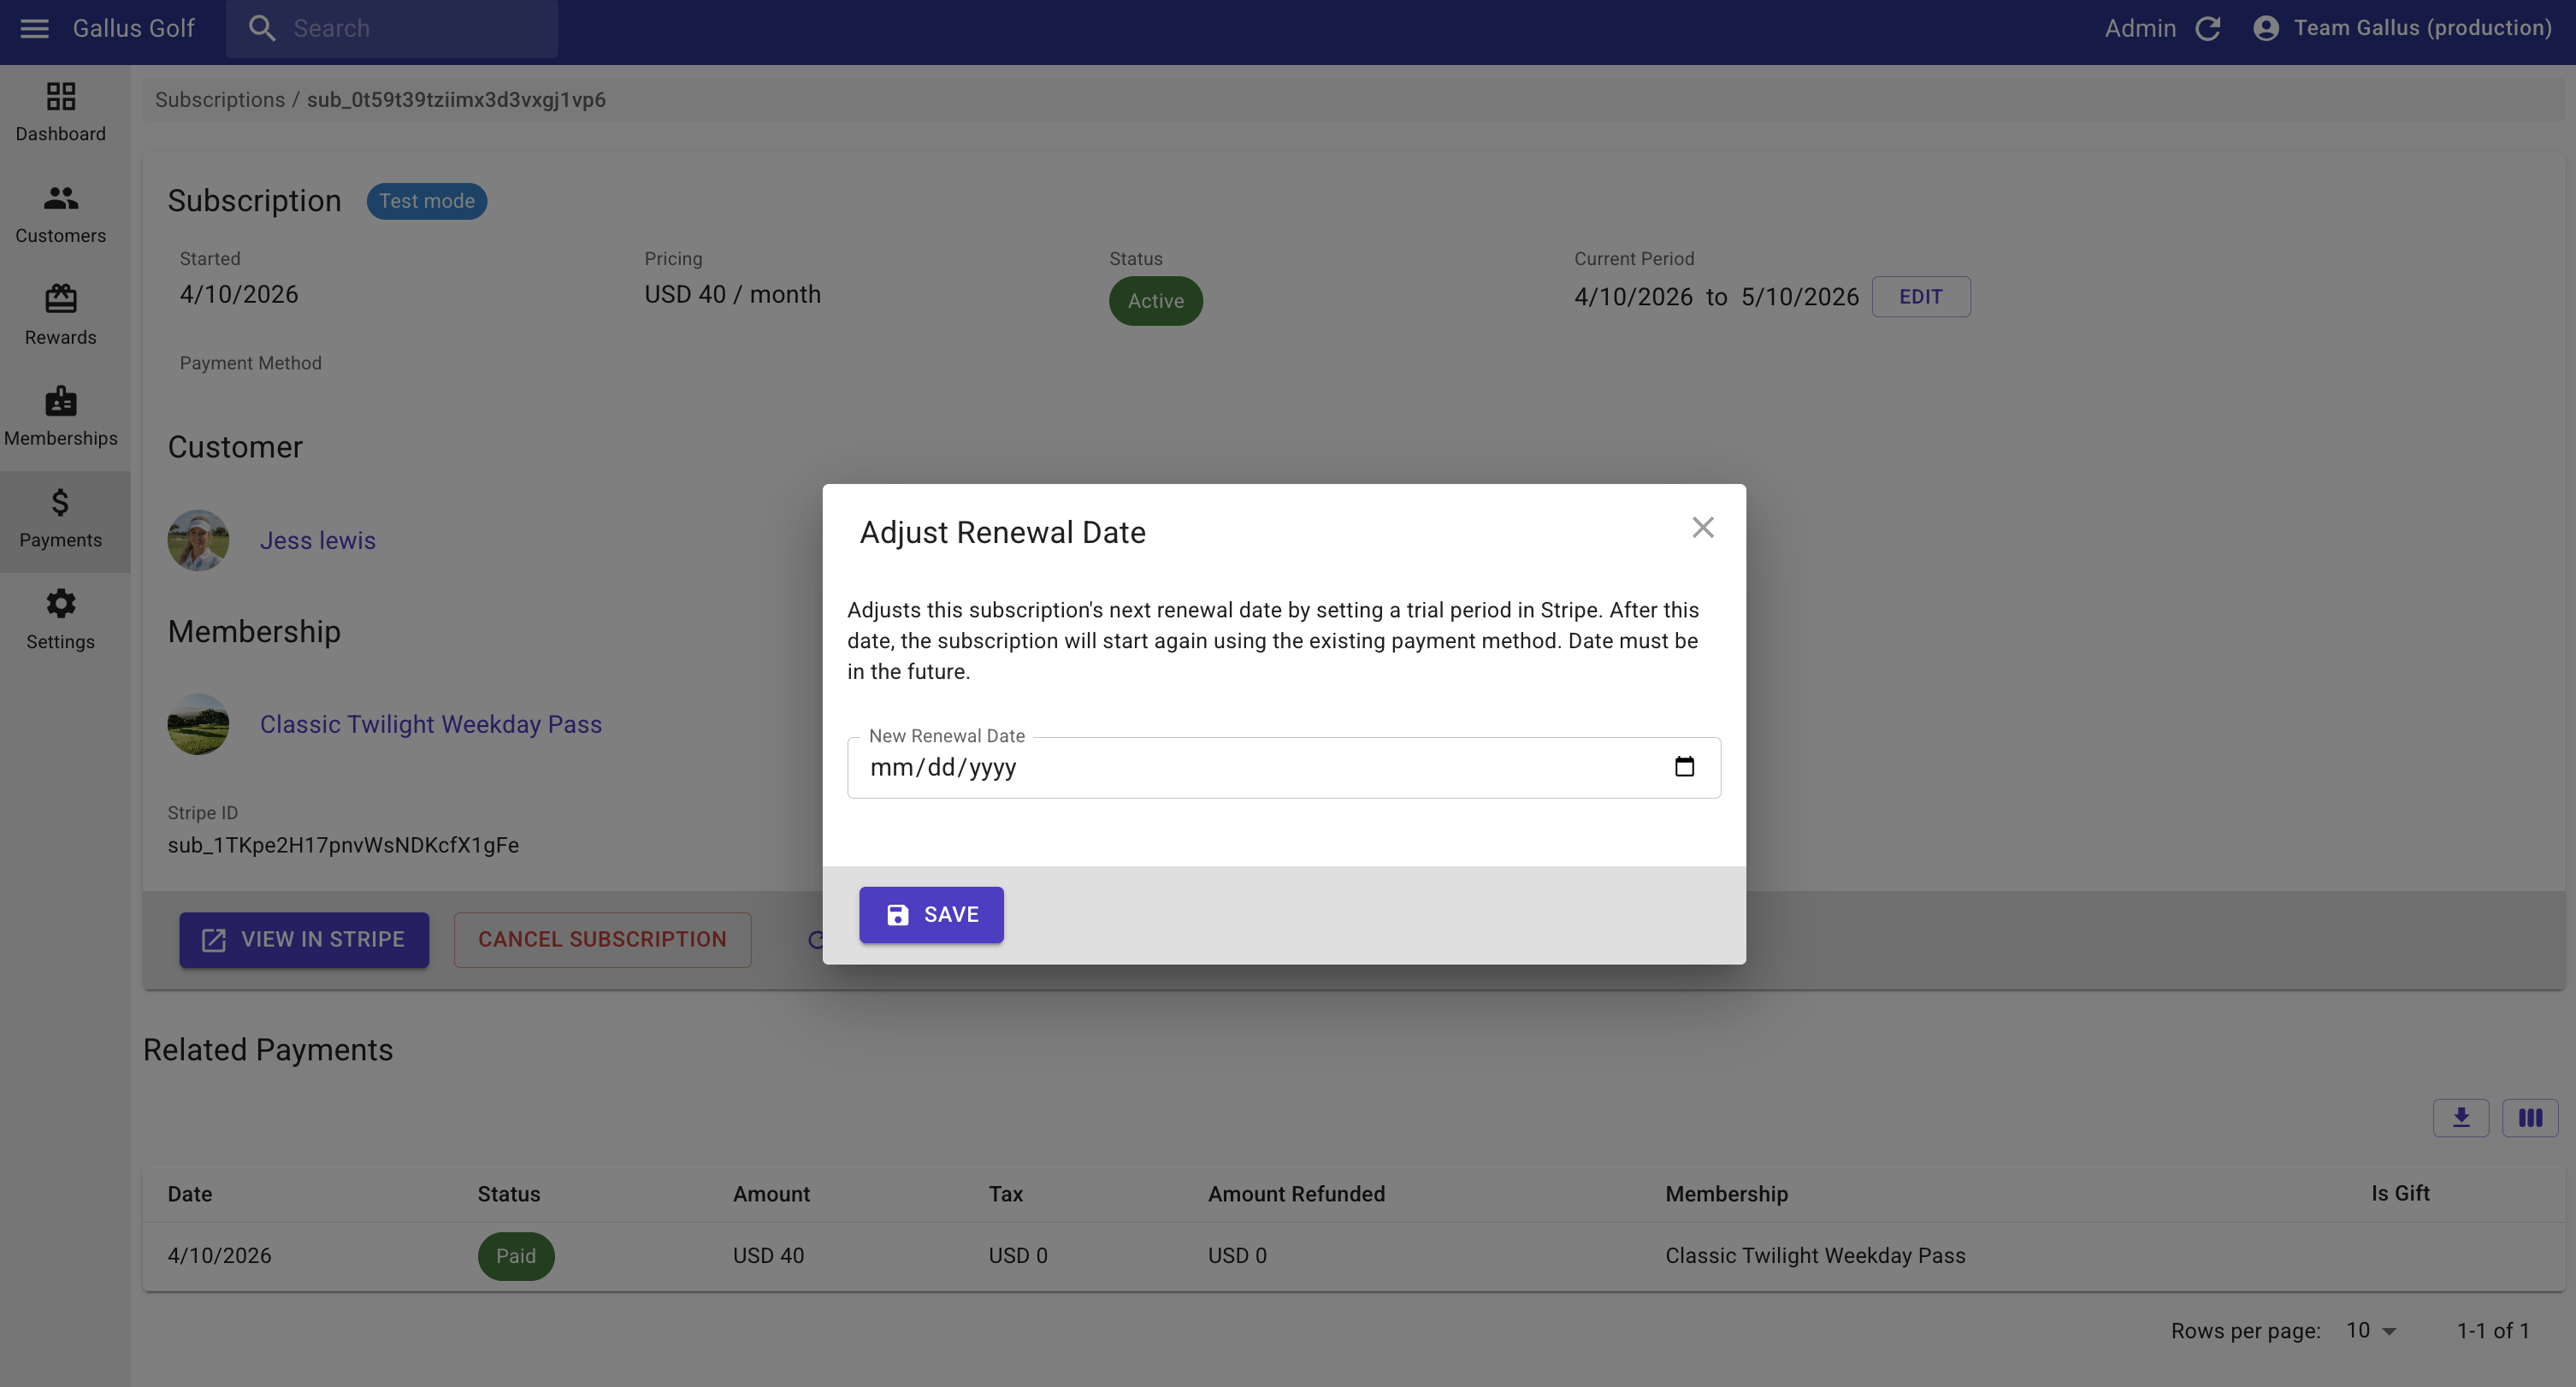The width and height of the screenshot is (2576, 1387).
Task: Open the calendar picker in the date field
Action: (x=1684, y=767)
